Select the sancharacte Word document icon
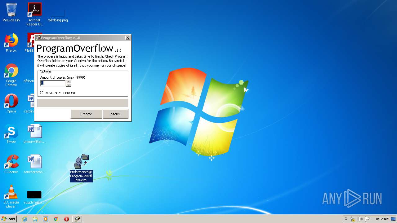The height and width of the screenshot is (223, 397). click(34, 164)
